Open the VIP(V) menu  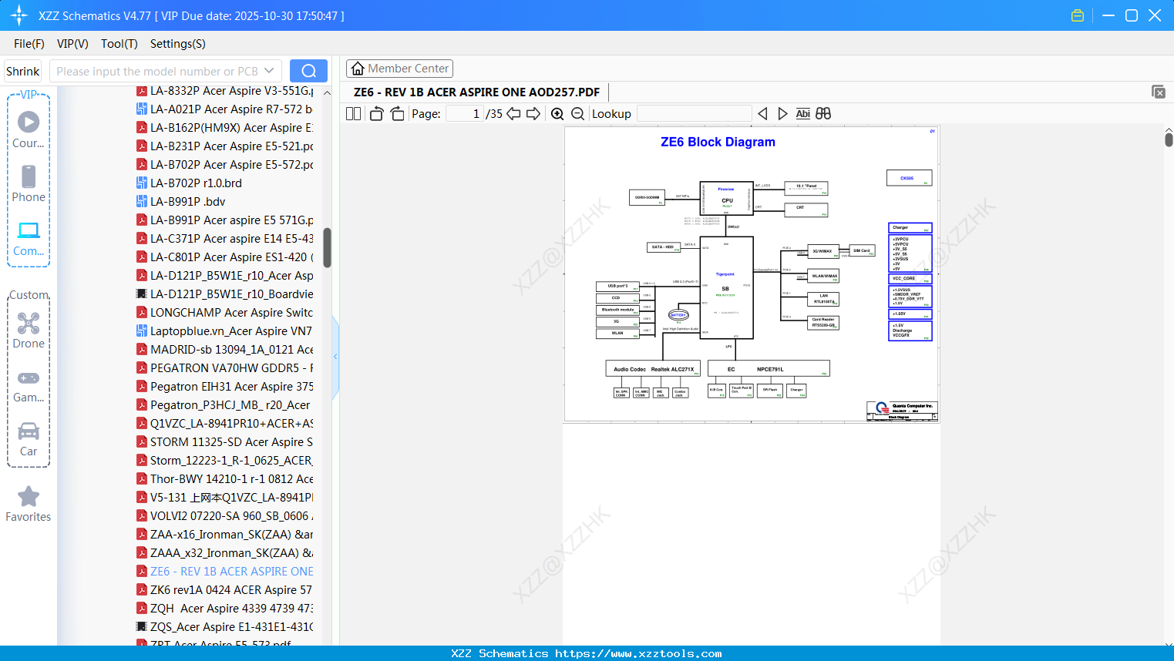click(x=72, y=44)
